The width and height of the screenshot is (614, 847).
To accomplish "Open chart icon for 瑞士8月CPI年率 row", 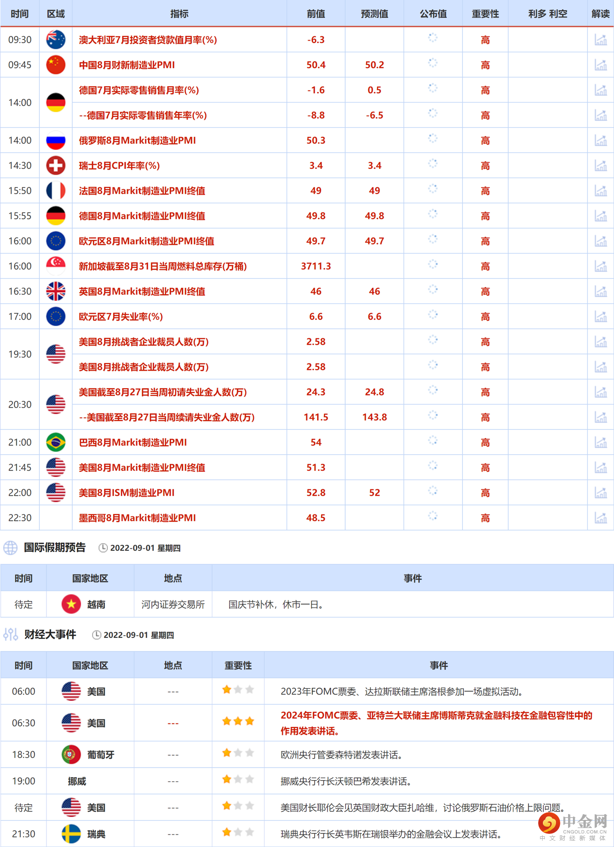I will (600, 166).
